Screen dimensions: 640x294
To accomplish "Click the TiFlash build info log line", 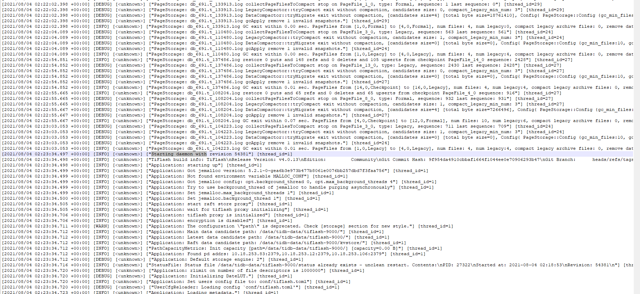I will pyautogui.click(x=317, y=159).
